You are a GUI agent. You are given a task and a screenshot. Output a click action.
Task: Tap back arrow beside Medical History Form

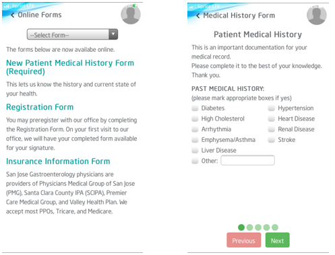[198, 15]
